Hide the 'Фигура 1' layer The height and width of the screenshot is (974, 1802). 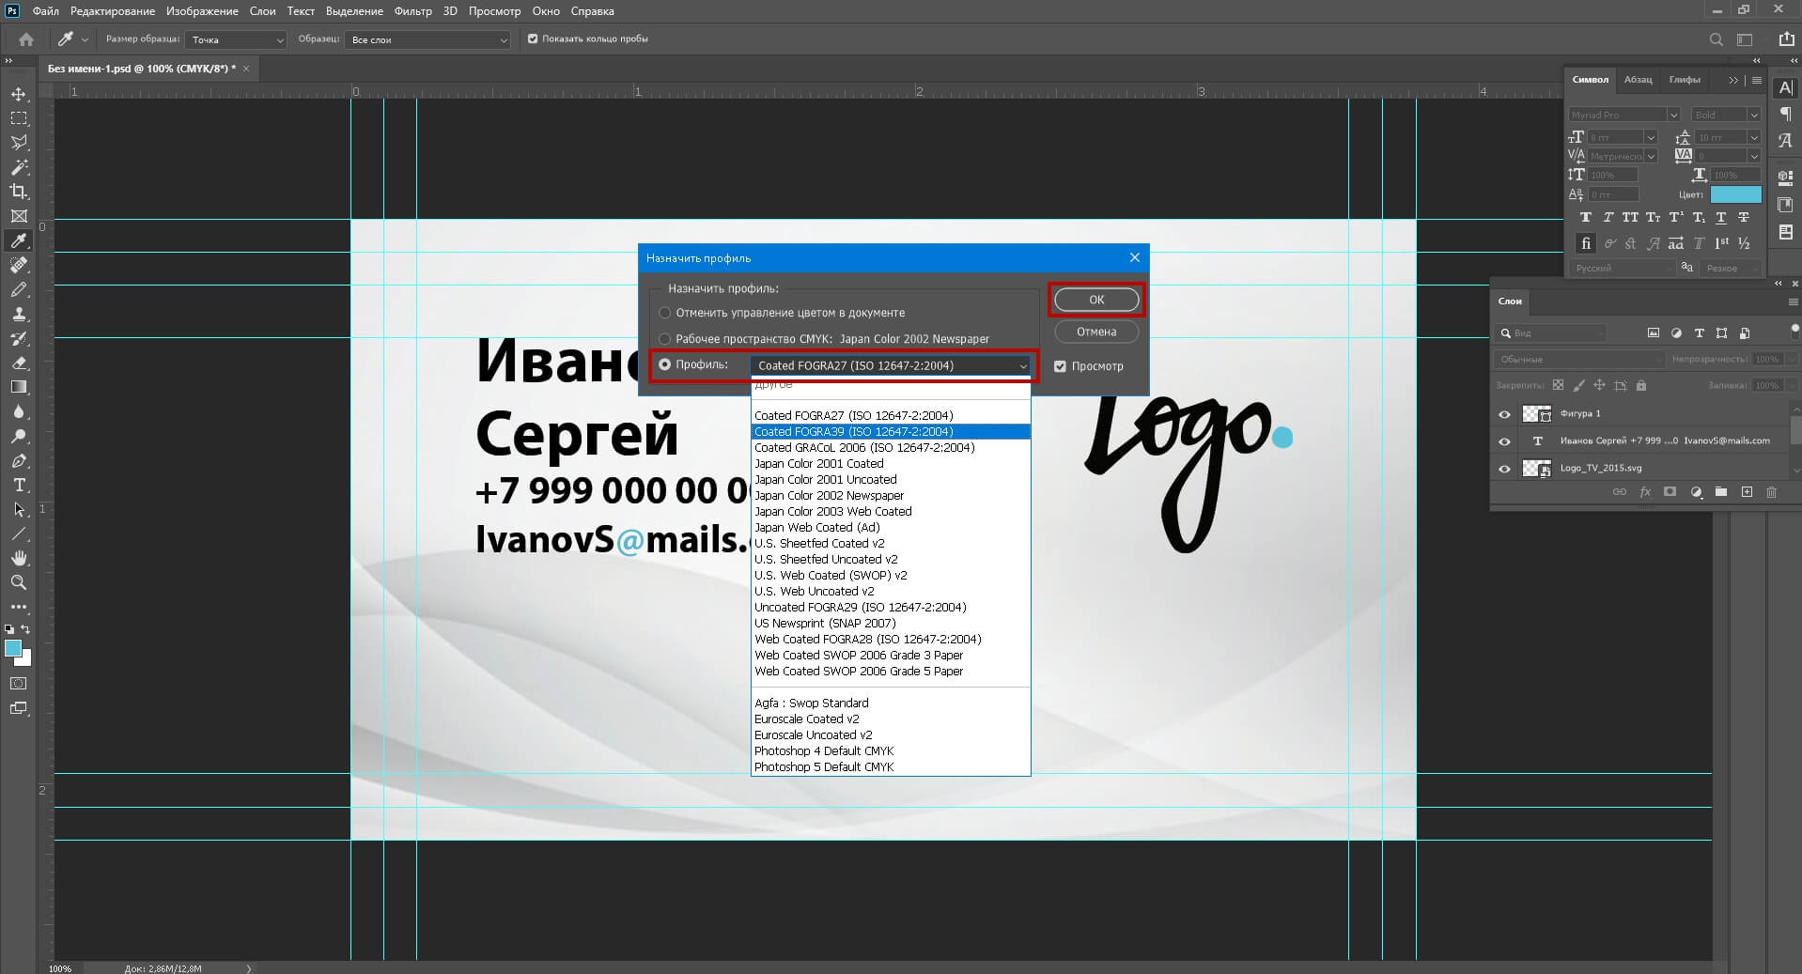tap(1504, 414)
